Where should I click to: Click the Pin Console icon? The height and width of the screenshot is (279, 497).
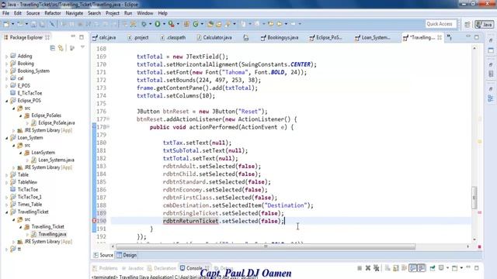point(433,268)
